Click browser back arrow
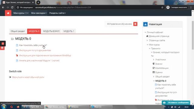The width and height of the screenshot is (194, 109). pyautogui.click(x=3, y=7)
